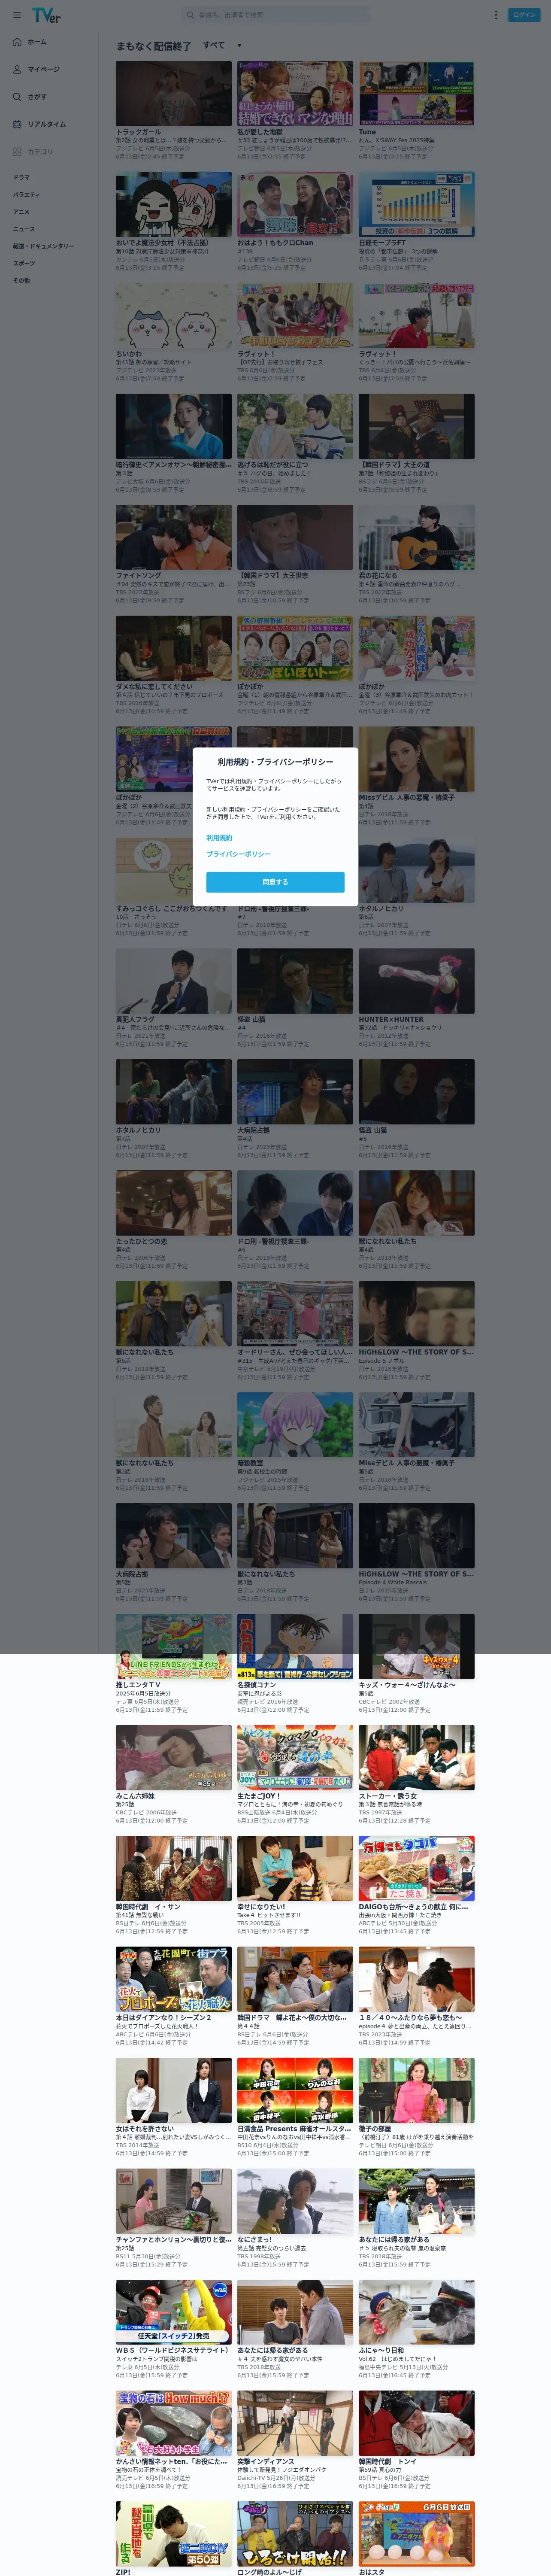Open the 韓国時代劇 イ・サン thumbnail

[x=173, y=1869]
